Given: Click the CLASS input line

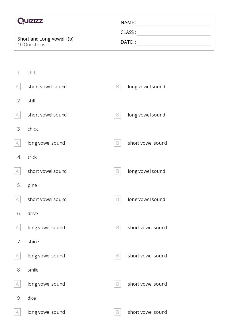Looking at the screenshot, I should 173,33.
